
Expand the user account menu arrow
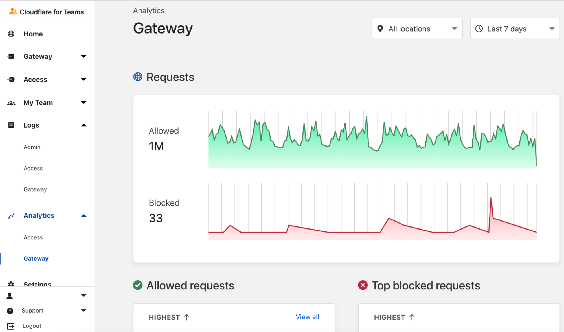point(84,296)
